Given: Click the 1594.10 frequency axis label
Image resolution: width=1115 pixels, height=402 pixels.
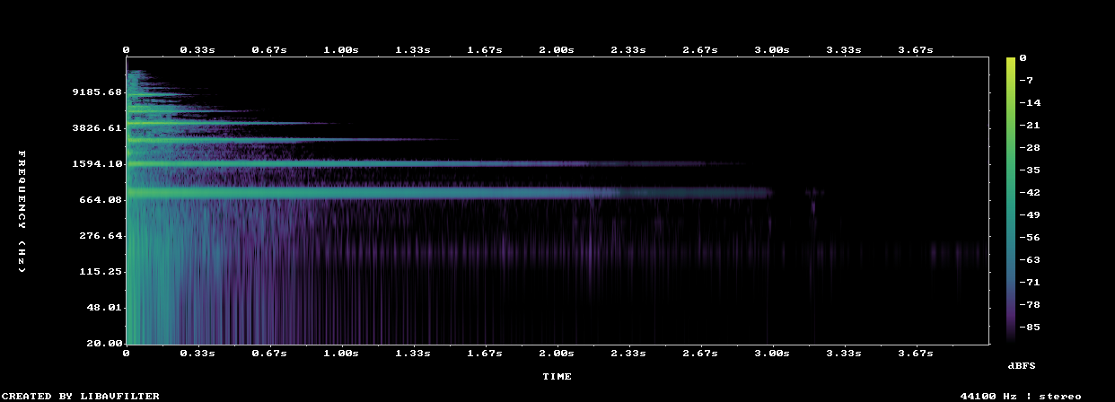Looking at the screenshot, I should (x=96, y=164).
